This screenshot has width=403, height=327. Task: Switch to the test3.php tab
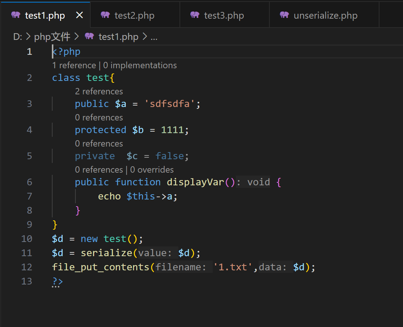point(224,15)
